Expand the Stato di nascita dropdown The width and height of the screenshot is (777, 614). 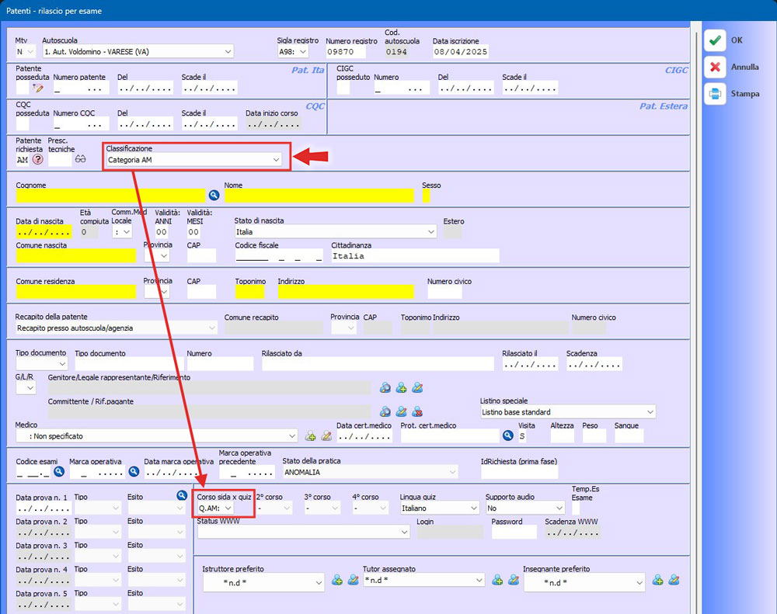click(431, 232)
